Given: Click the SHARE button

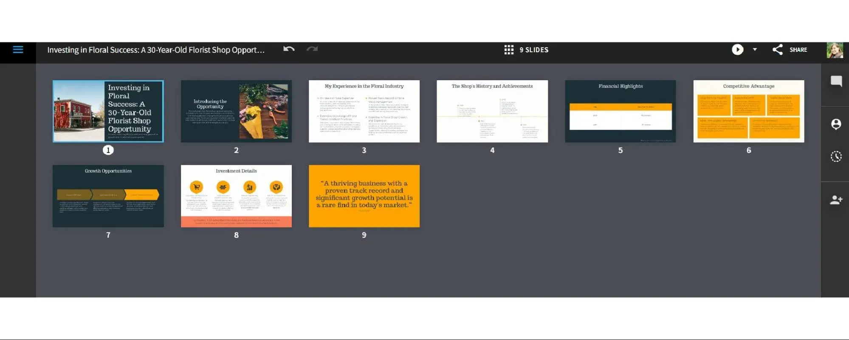Looking at the screenshot, I should (790, 50).
